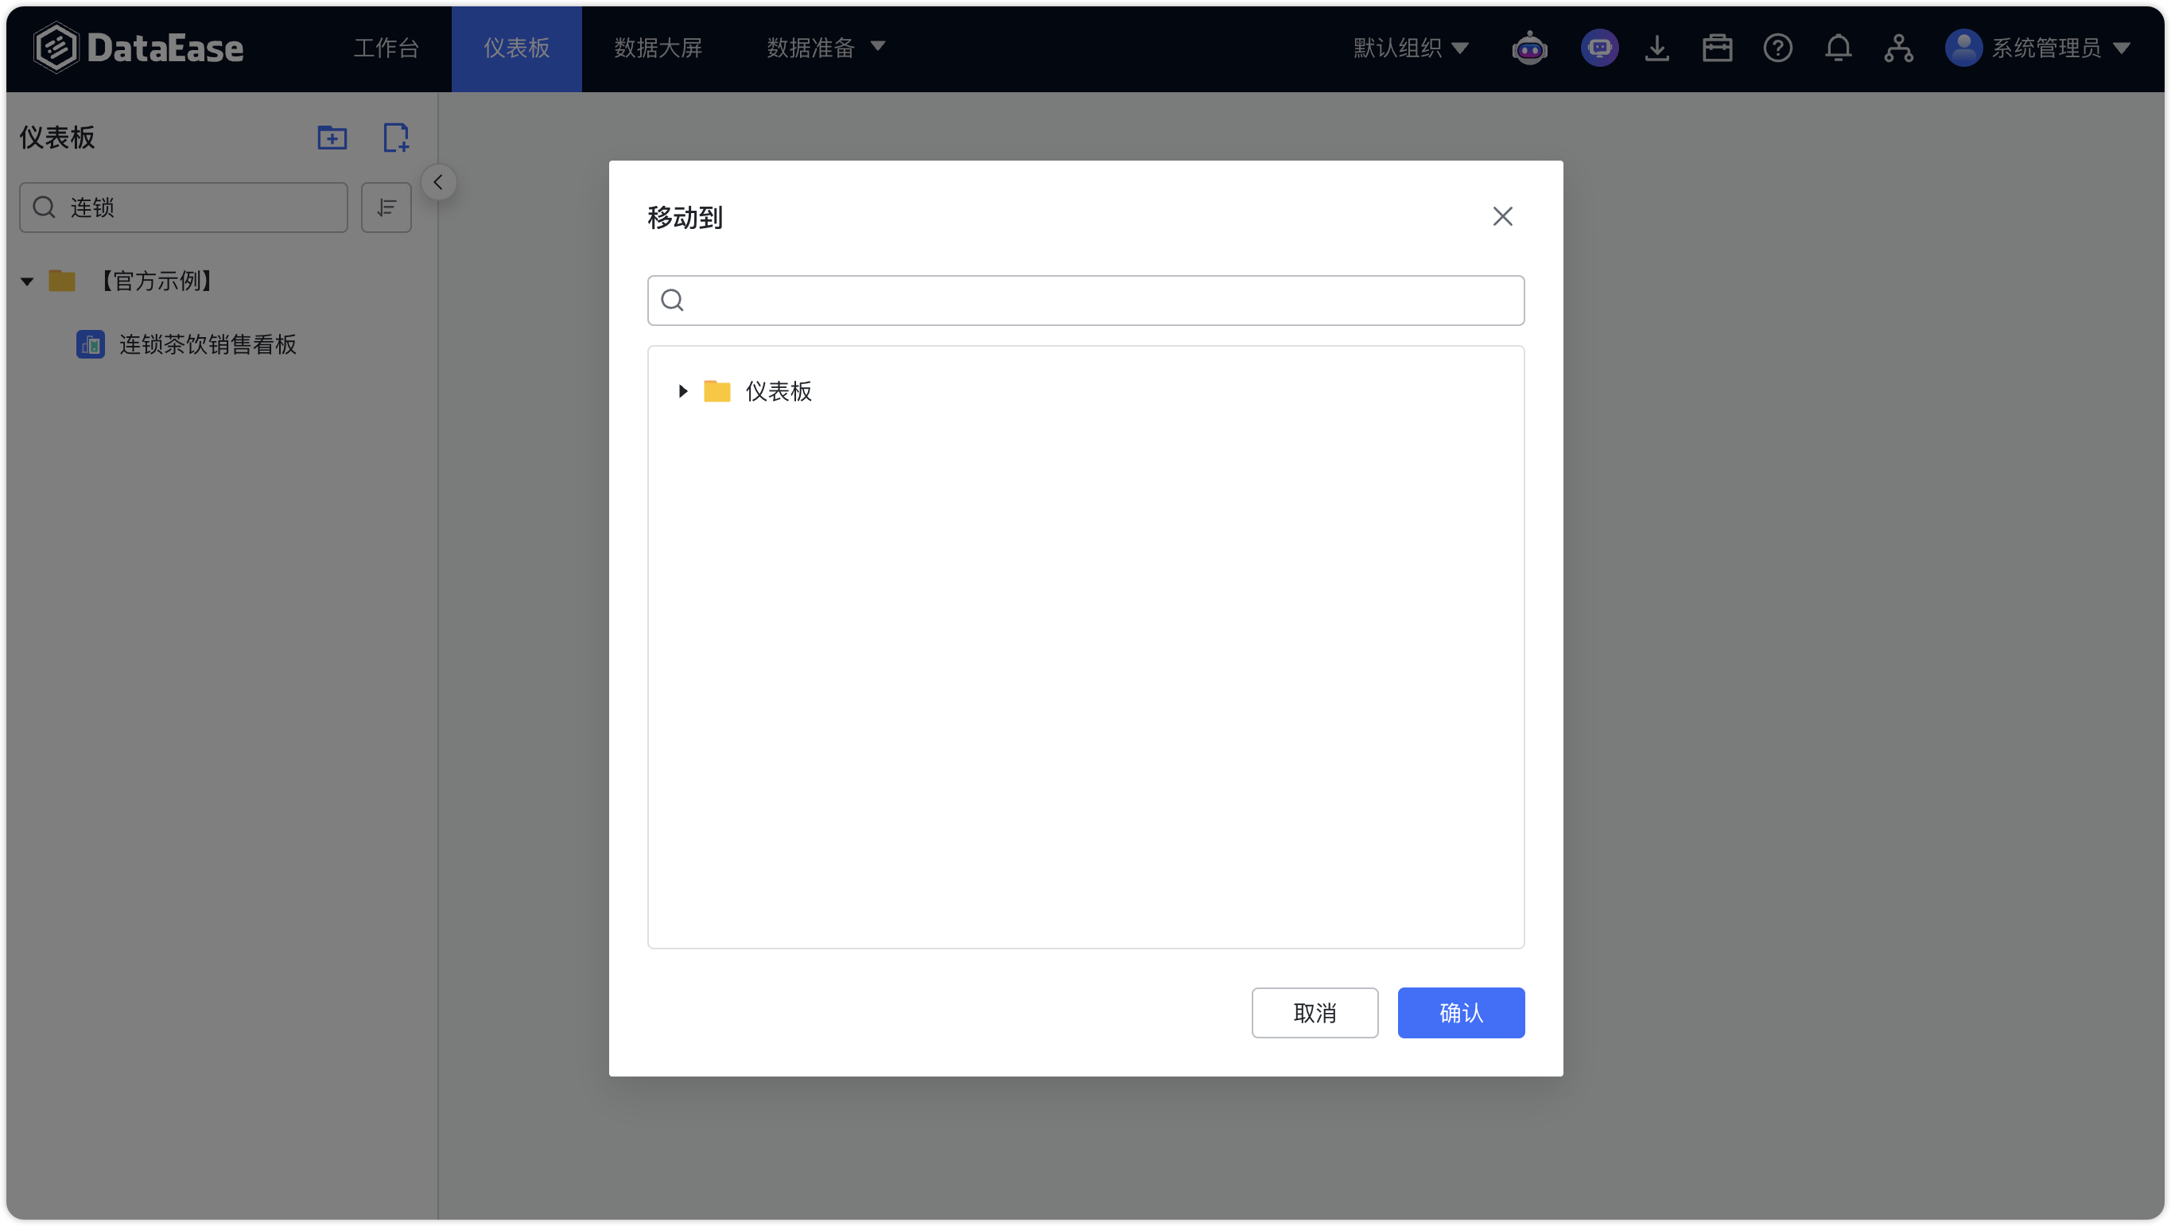Close the 移动到 dialog
This screenshot has height=1226, width=2171.
click(1502, 216)
